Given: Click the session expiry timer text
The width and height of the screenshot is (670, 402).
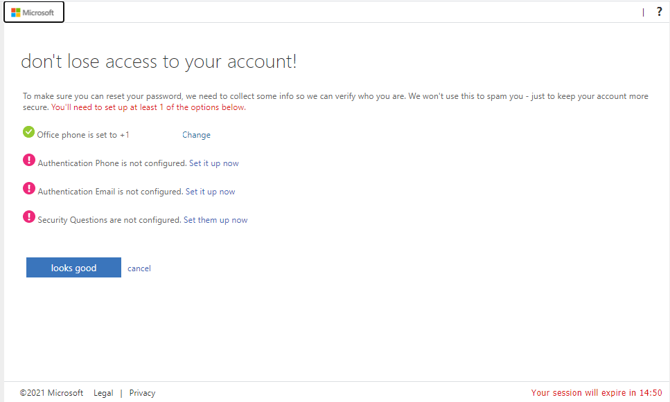Looking at the screenshot, I should (x=597, y=392).
